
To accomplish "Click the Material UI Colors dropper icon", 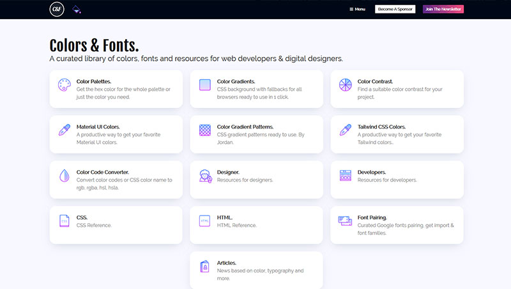I will point(65,130).
